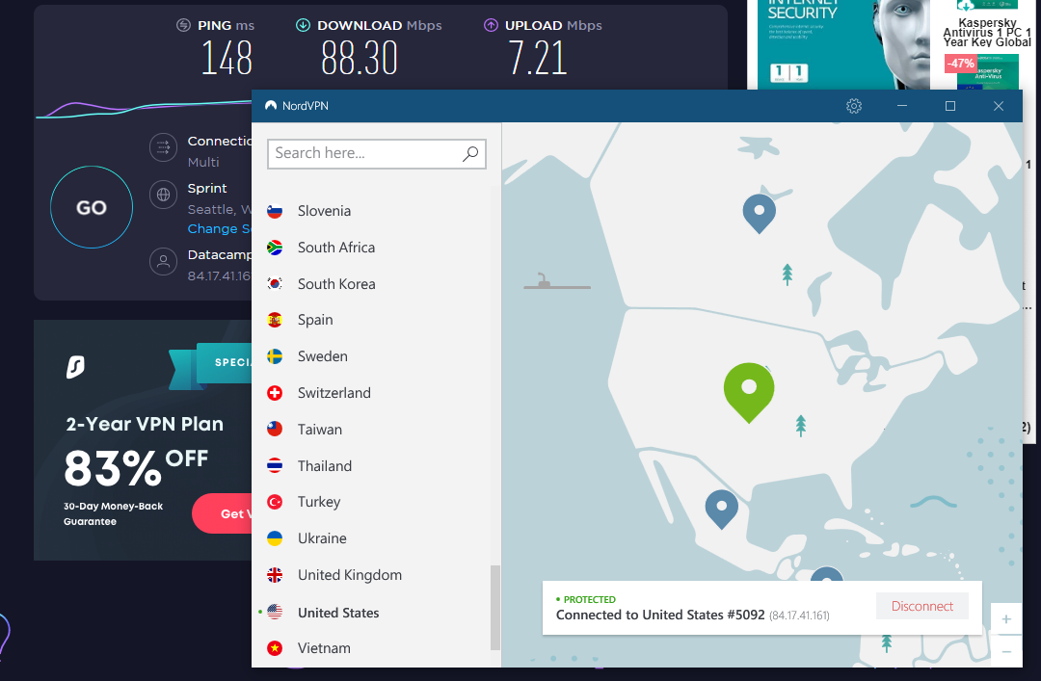
Task: Click the Thailand flag icon
Action: [275, 466]
